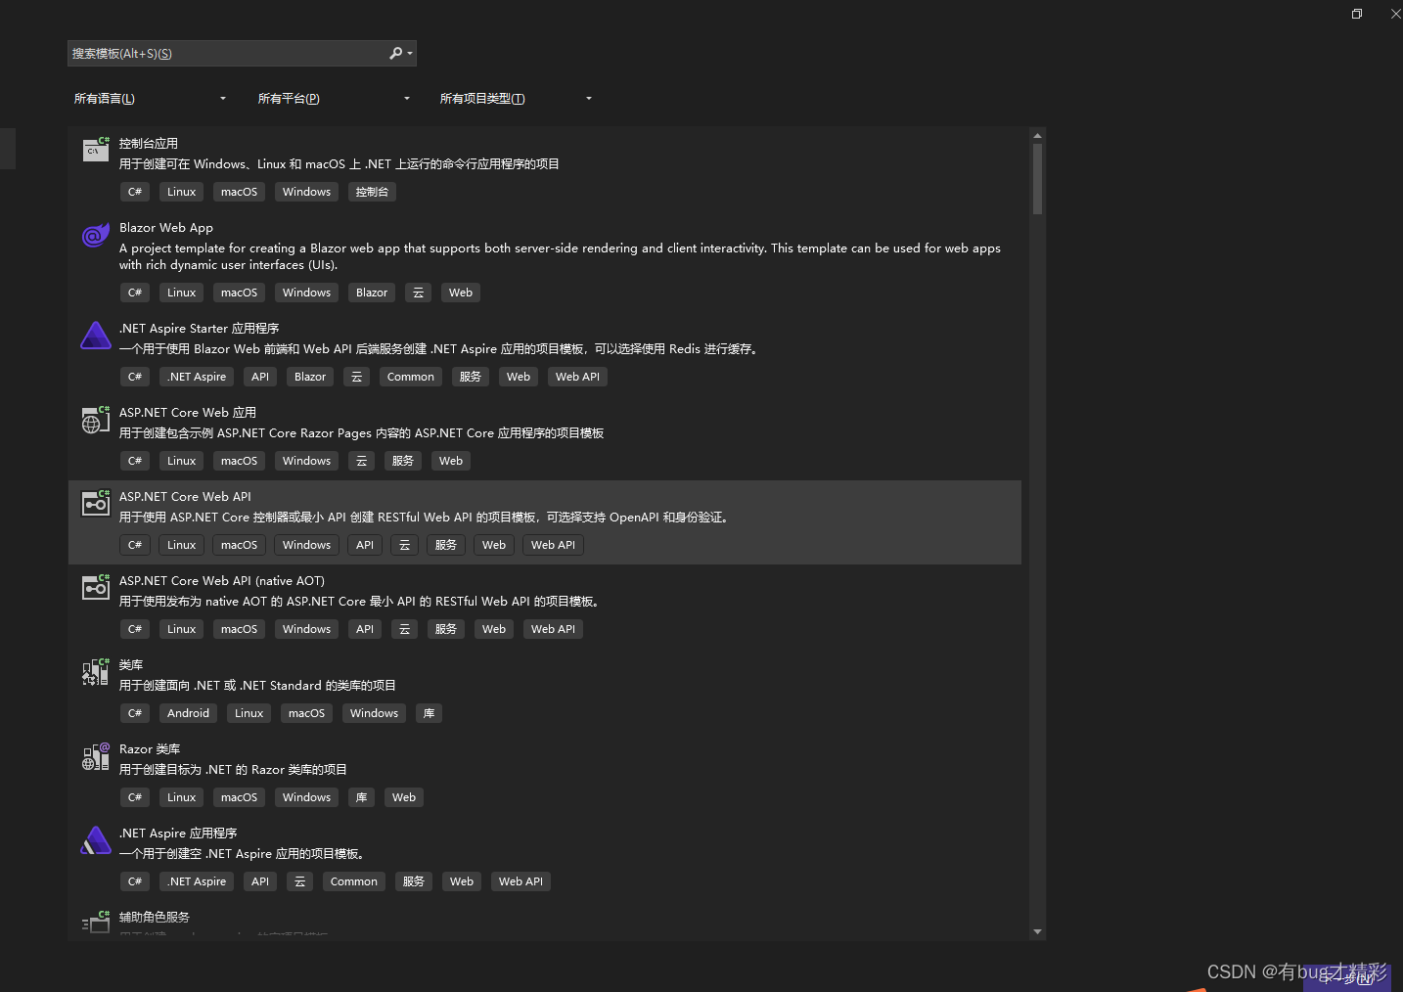
Task: Click the search magnifier icon
Action: click(395, 53)
